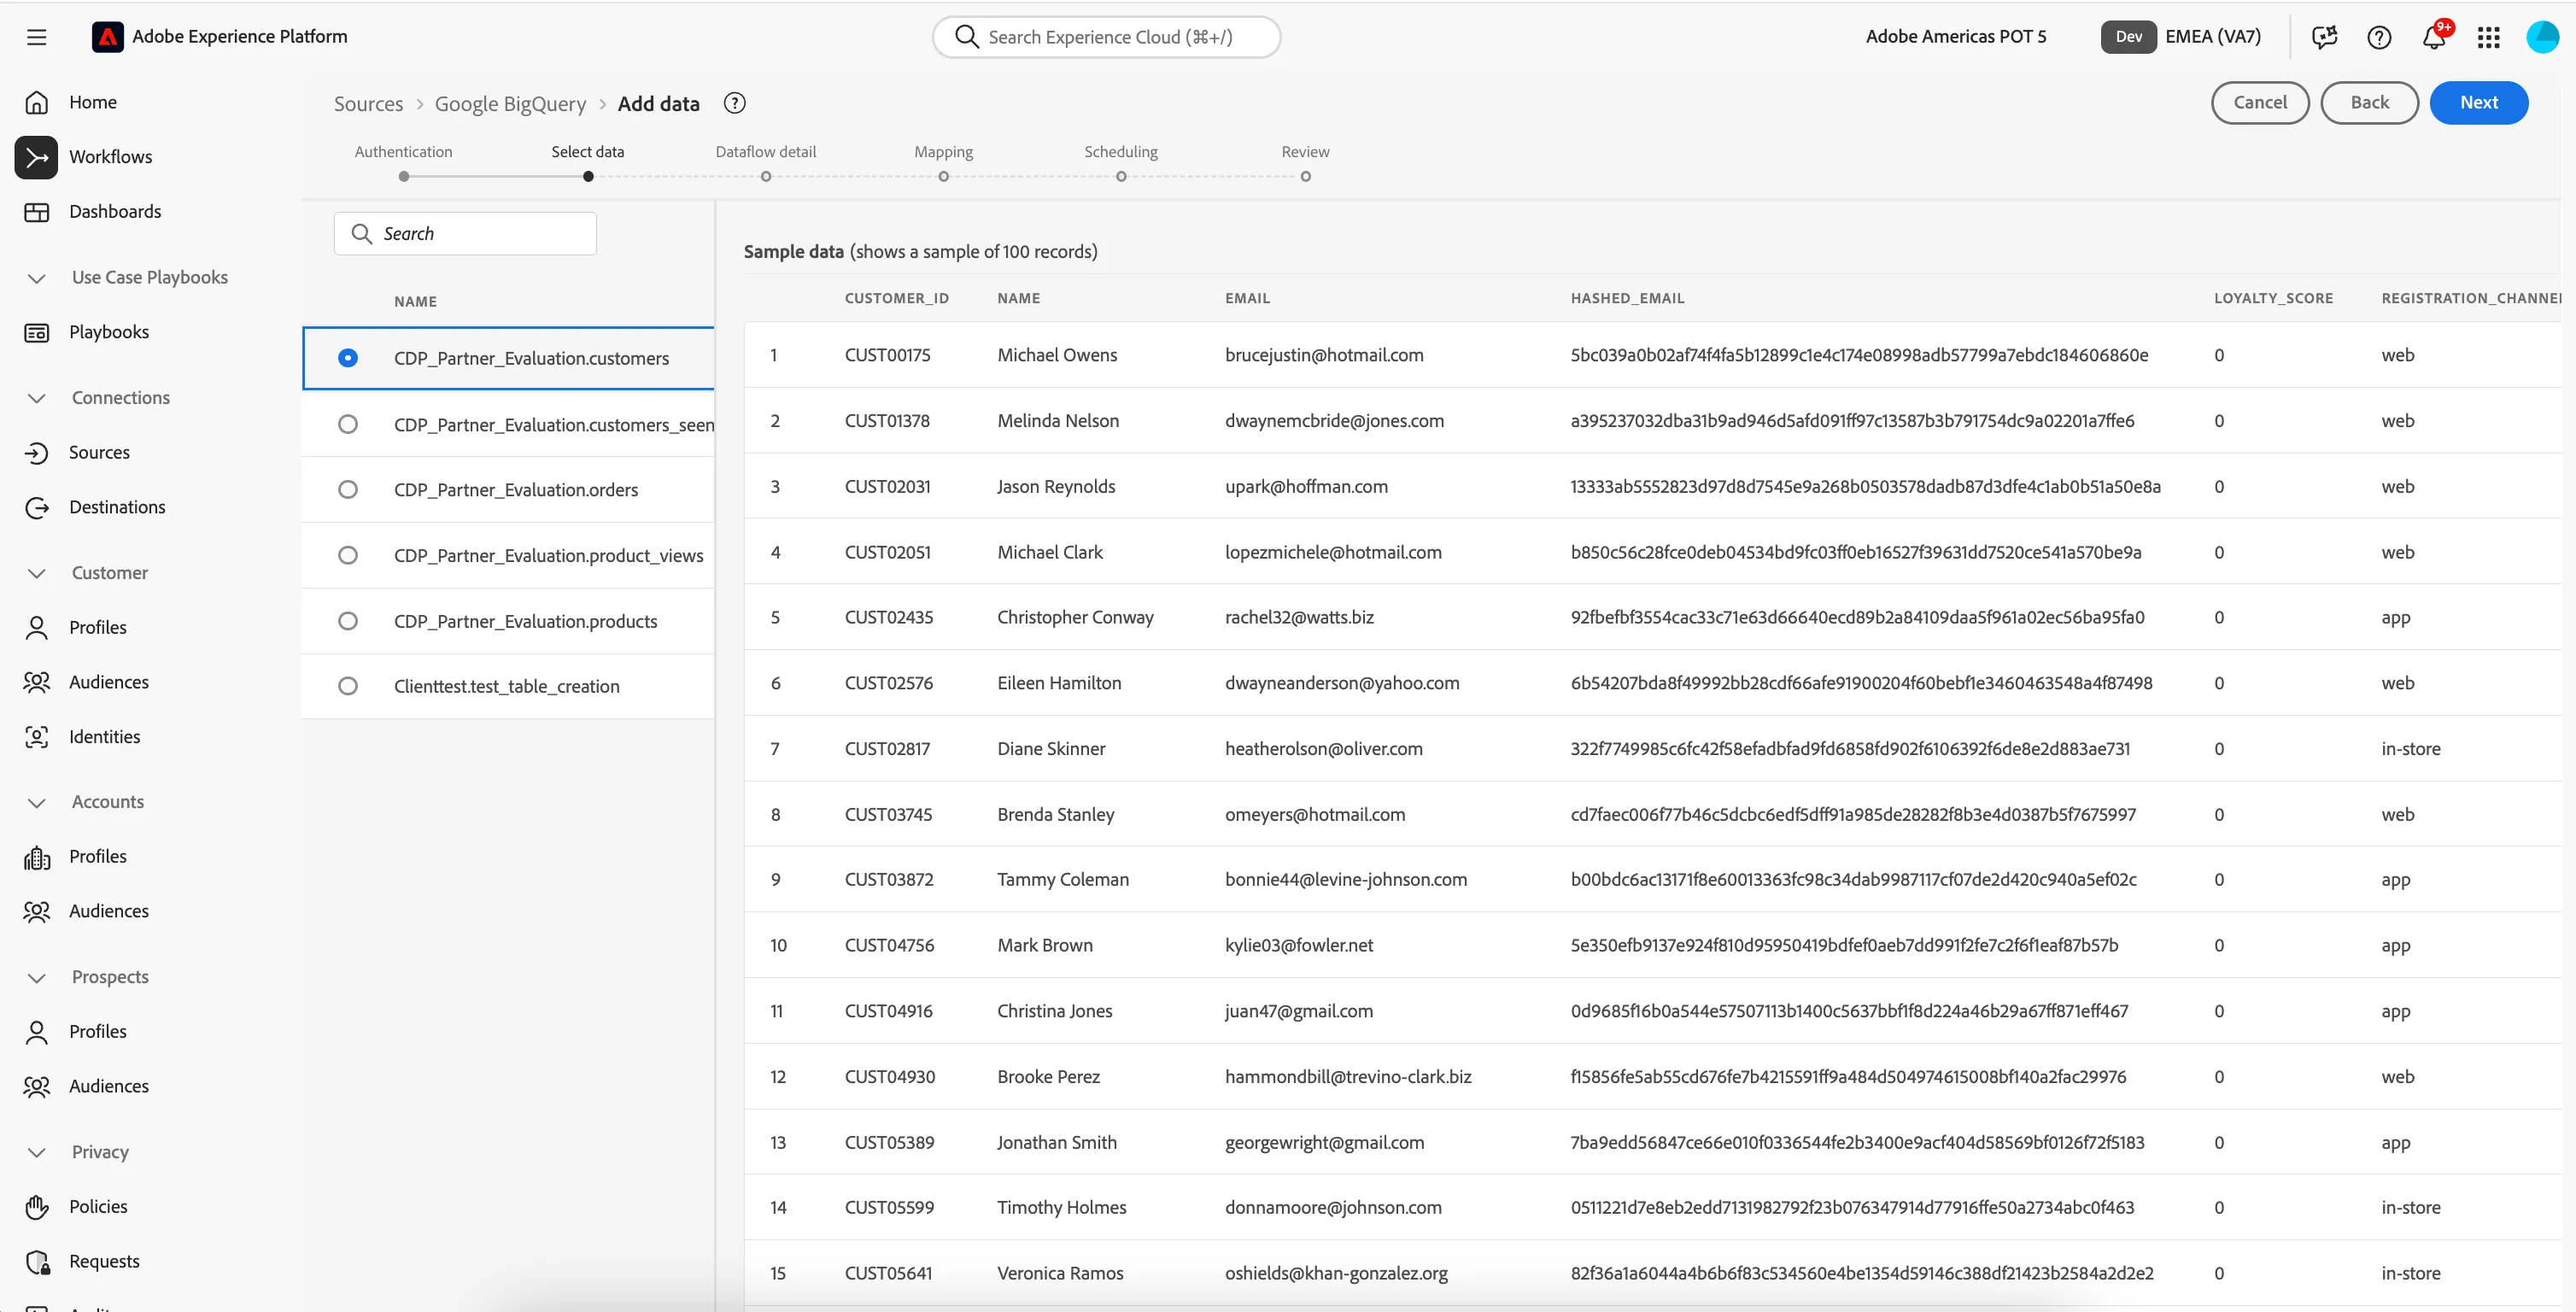Click the Back button

tap(2369, 103)
